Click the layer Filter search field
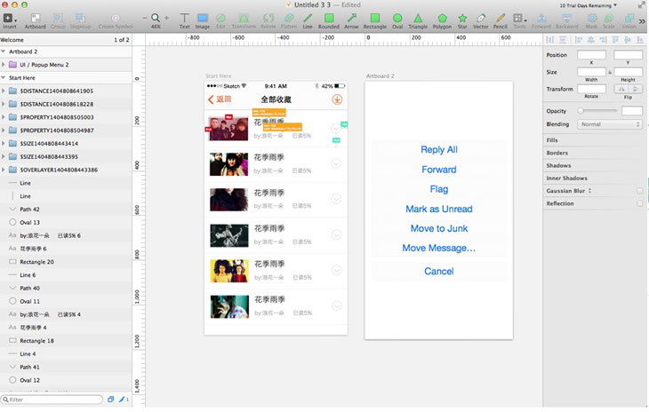The height and width of the screenshot is (412, 649). [52, 400]
